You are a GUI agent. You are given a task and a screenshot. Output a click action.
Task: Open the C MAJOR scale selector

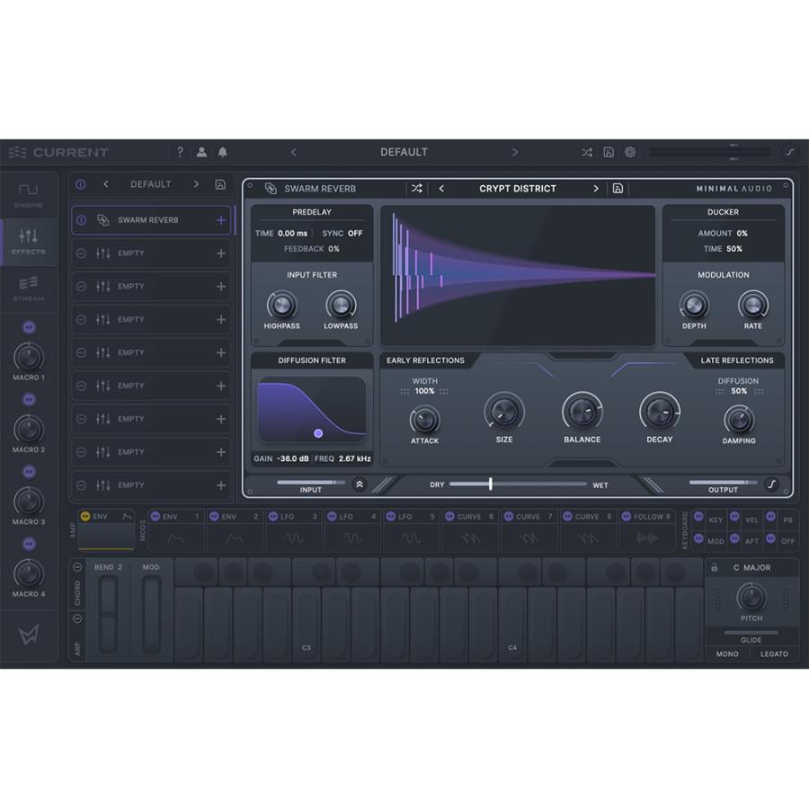[x=751, y=567]
